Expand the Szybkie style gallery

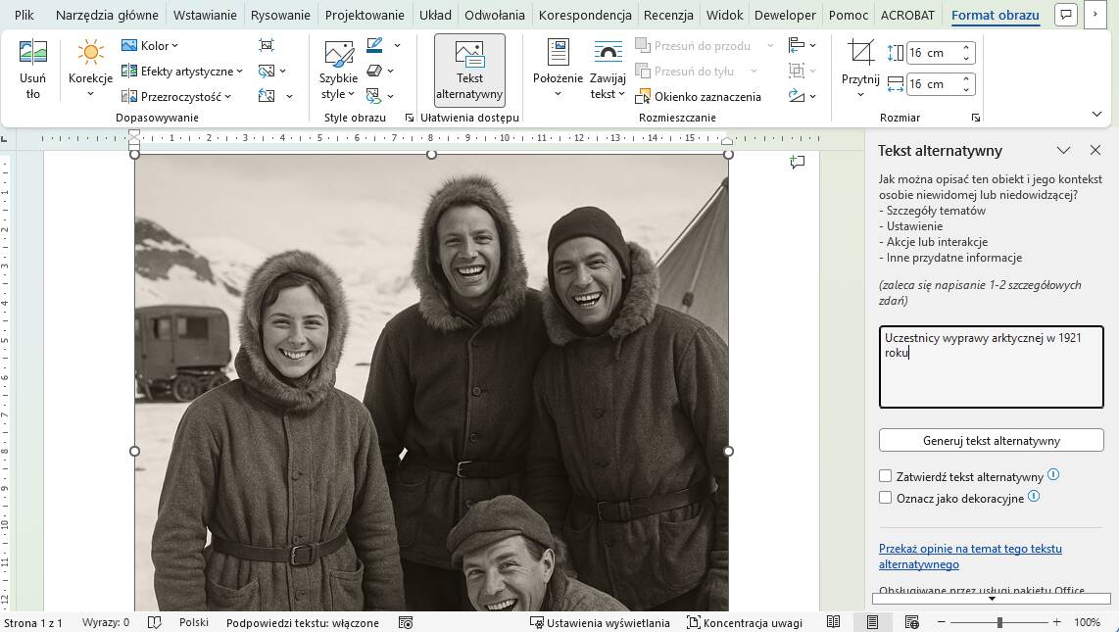pyautogui.click(x=337, y=69)
